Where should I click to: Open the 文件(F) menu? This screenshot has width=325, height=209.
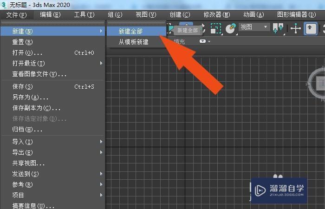[x=16, y=15]
